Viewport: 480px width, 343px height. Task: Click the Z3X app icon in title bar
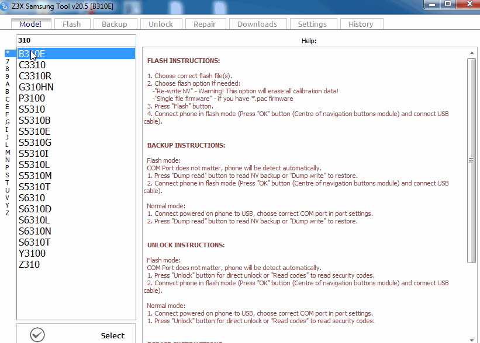4,6
